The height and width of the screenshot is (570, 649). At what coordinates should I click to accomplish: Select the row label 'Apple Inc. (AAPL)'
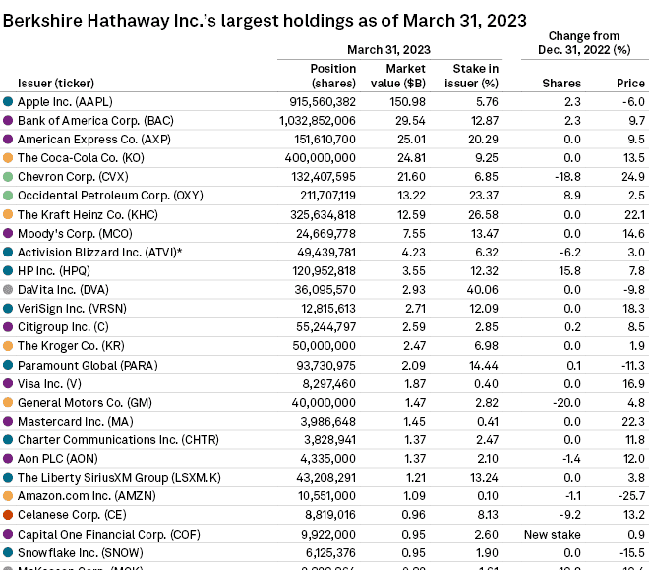(65, 102)
